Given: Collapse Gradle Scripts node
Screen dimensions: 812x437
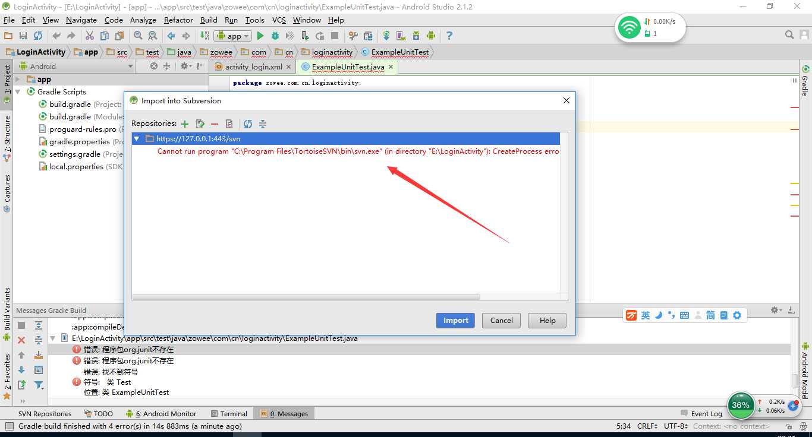Looking at the screenshot, I should 18,91.
